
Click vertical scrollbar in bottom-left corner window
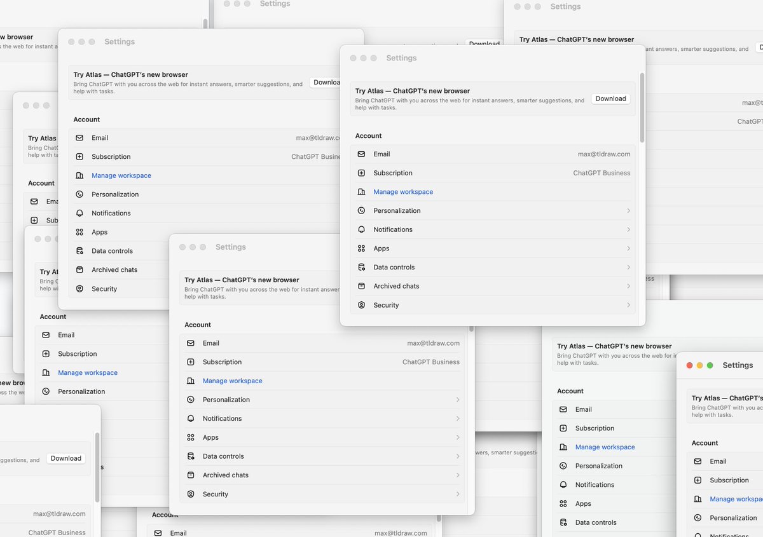pos(97,467)
